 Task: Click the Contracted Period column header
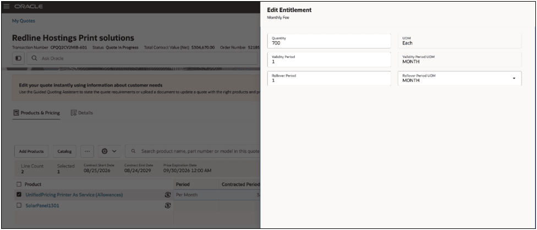point(240,184)
